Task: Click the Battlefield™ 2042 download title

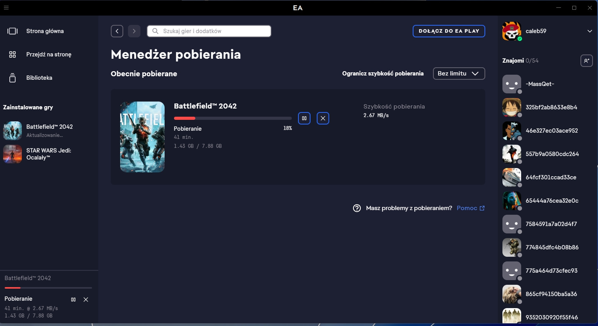Action: coord(205,106)
